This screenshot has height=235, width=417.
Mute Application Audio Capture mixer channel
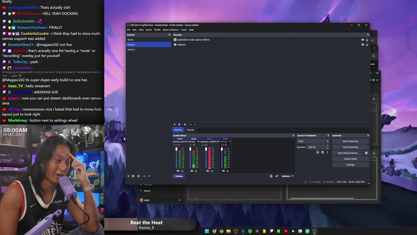208,171
